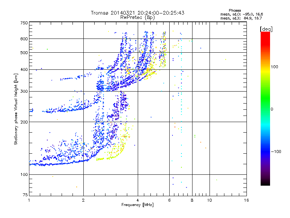Viewport: 290px width, 218px height.
Task: Click the y-axis tick label '400'
Action: 24,70
